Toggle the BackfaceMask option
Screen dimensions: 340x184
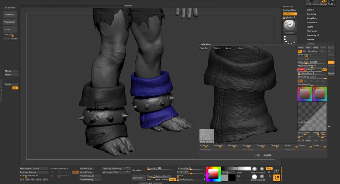click(290, 10)
